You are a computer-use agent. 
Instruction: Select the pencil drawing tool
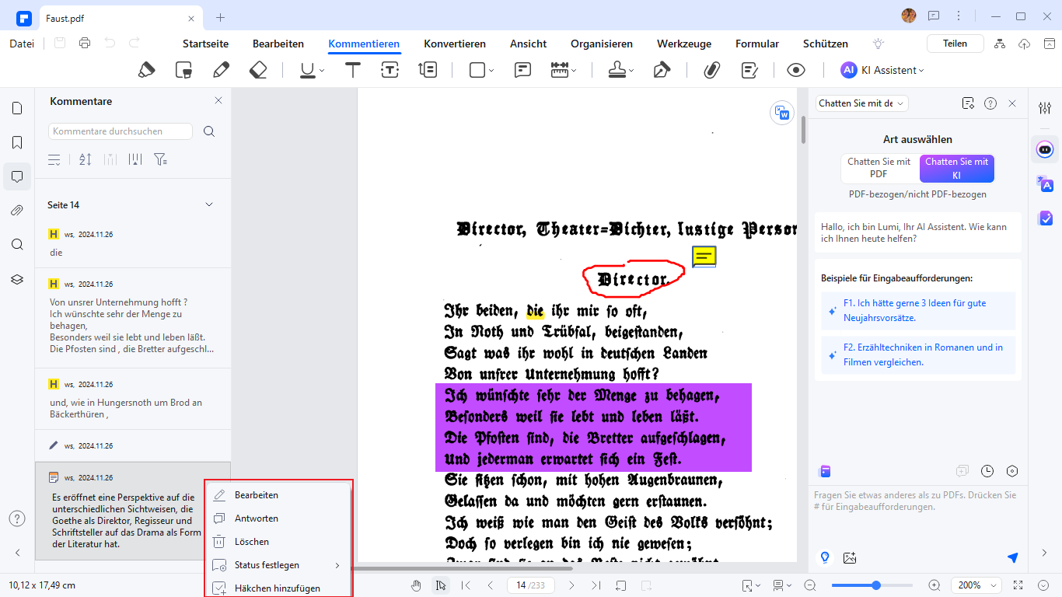click(x=221, y=70)
